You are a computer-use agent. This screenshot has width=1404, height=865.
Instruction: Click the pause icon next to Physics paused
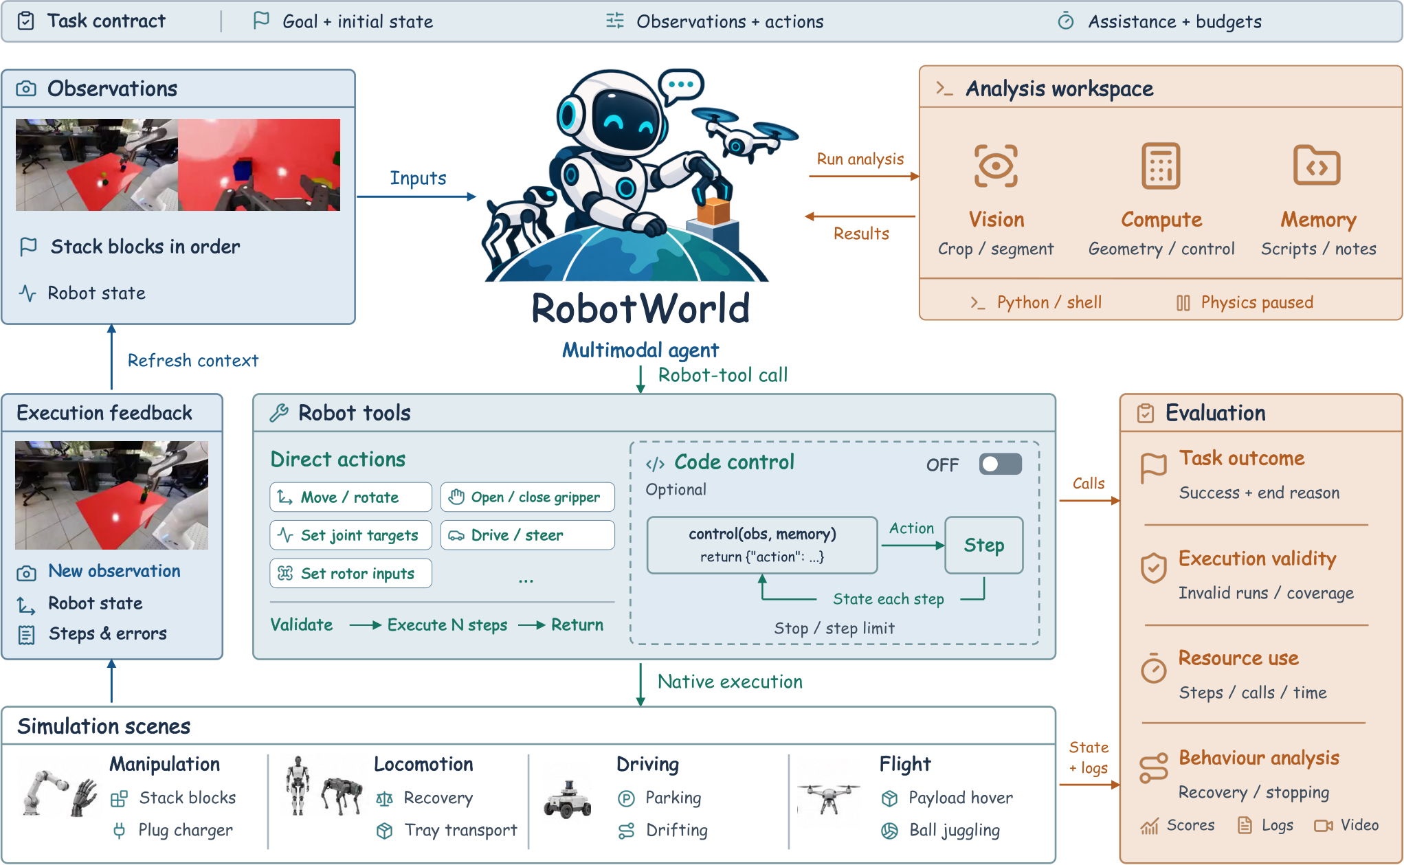pyautogui.click(x=1183, y=303)
